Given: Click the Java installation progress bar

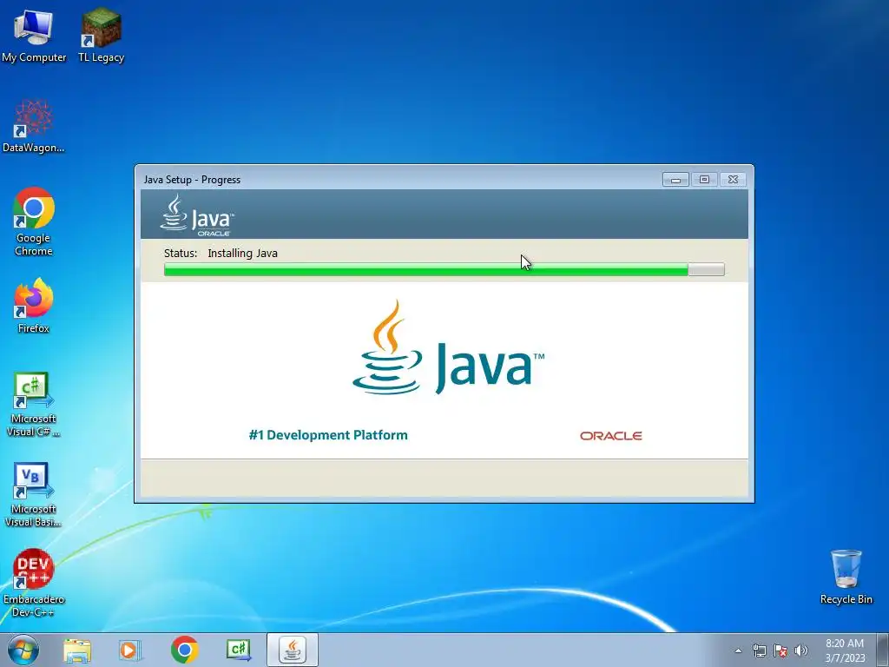Looking at the screenshot, I should pos(444,269).
